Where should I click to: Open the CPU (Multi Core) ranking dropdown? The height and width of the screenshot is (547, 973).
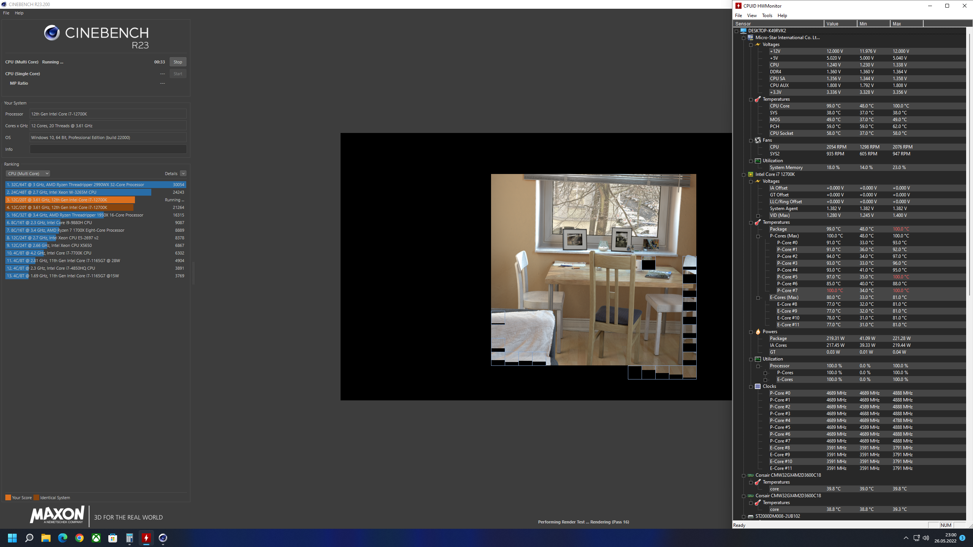click(x=28, y=174)
